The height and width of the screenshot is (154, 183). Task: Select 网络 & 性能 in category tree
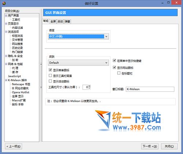15,64
